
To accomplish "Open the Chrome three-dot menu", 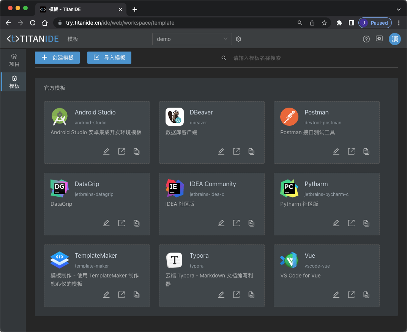I will [x=399, y=23].
